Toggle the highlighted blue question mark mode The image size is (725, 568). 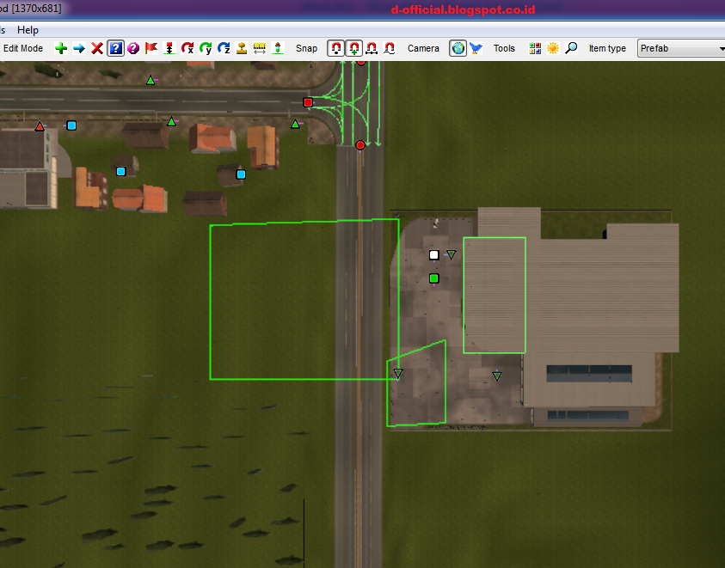(x=115, y=48)
